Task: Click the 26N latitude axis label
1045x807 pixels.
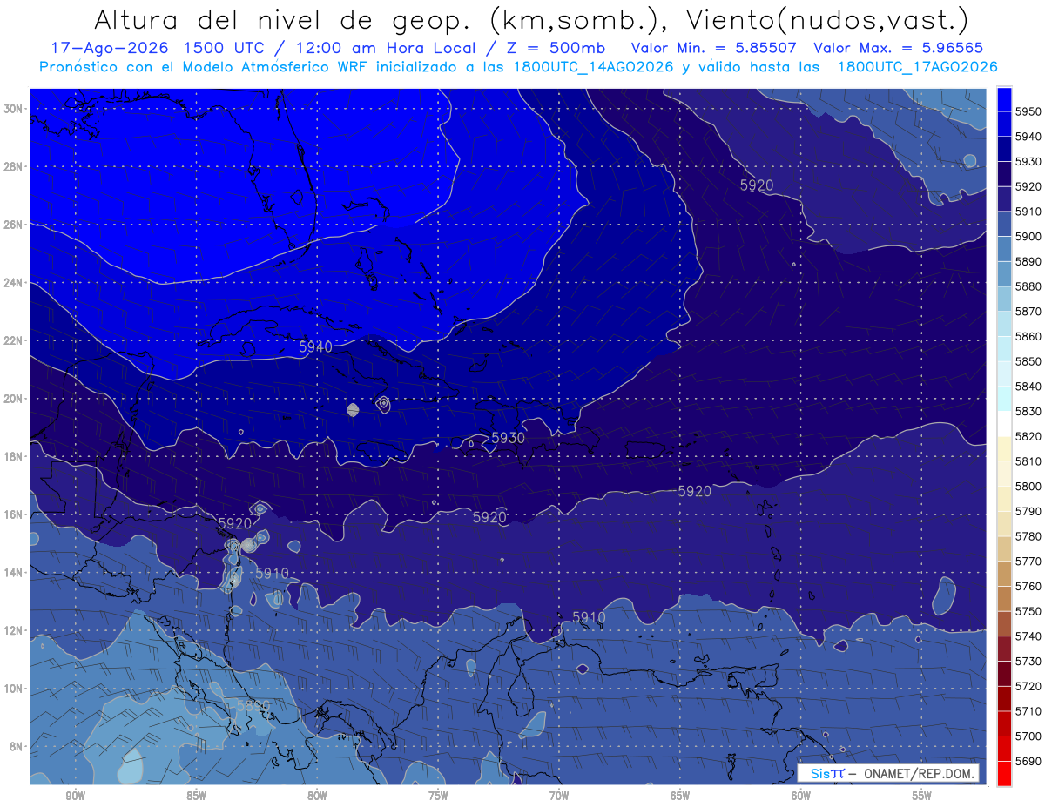Action: [x=14, y=225]
